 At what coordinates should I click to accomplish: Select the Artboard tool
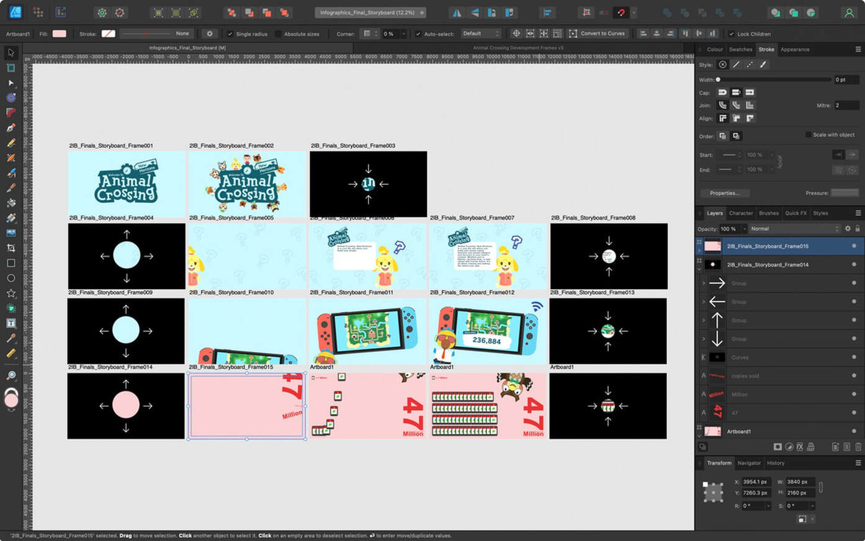[11, 68]
